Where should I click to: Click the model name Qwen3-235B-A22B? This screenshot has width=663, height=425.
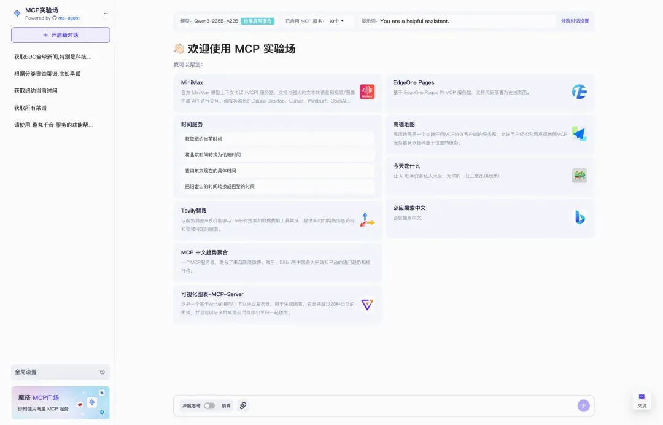click(216, 21)
